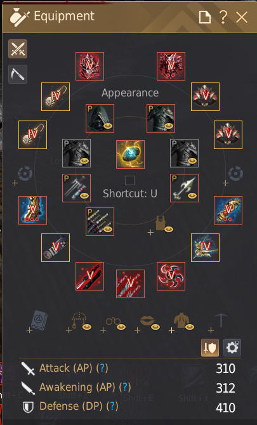Toggle the eye on the underwear slot
The image size is (257, 425).
169,229
